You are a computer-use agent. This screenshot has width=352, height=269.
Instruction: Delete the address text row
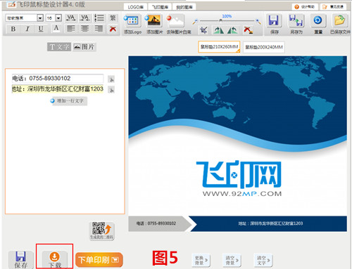(111, 90)
